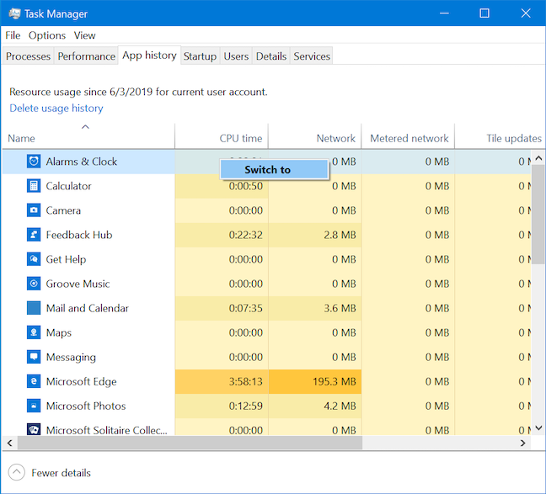Click the vertical scrollbar down arrow
The image size is (546, 494).
click(538, 428)
